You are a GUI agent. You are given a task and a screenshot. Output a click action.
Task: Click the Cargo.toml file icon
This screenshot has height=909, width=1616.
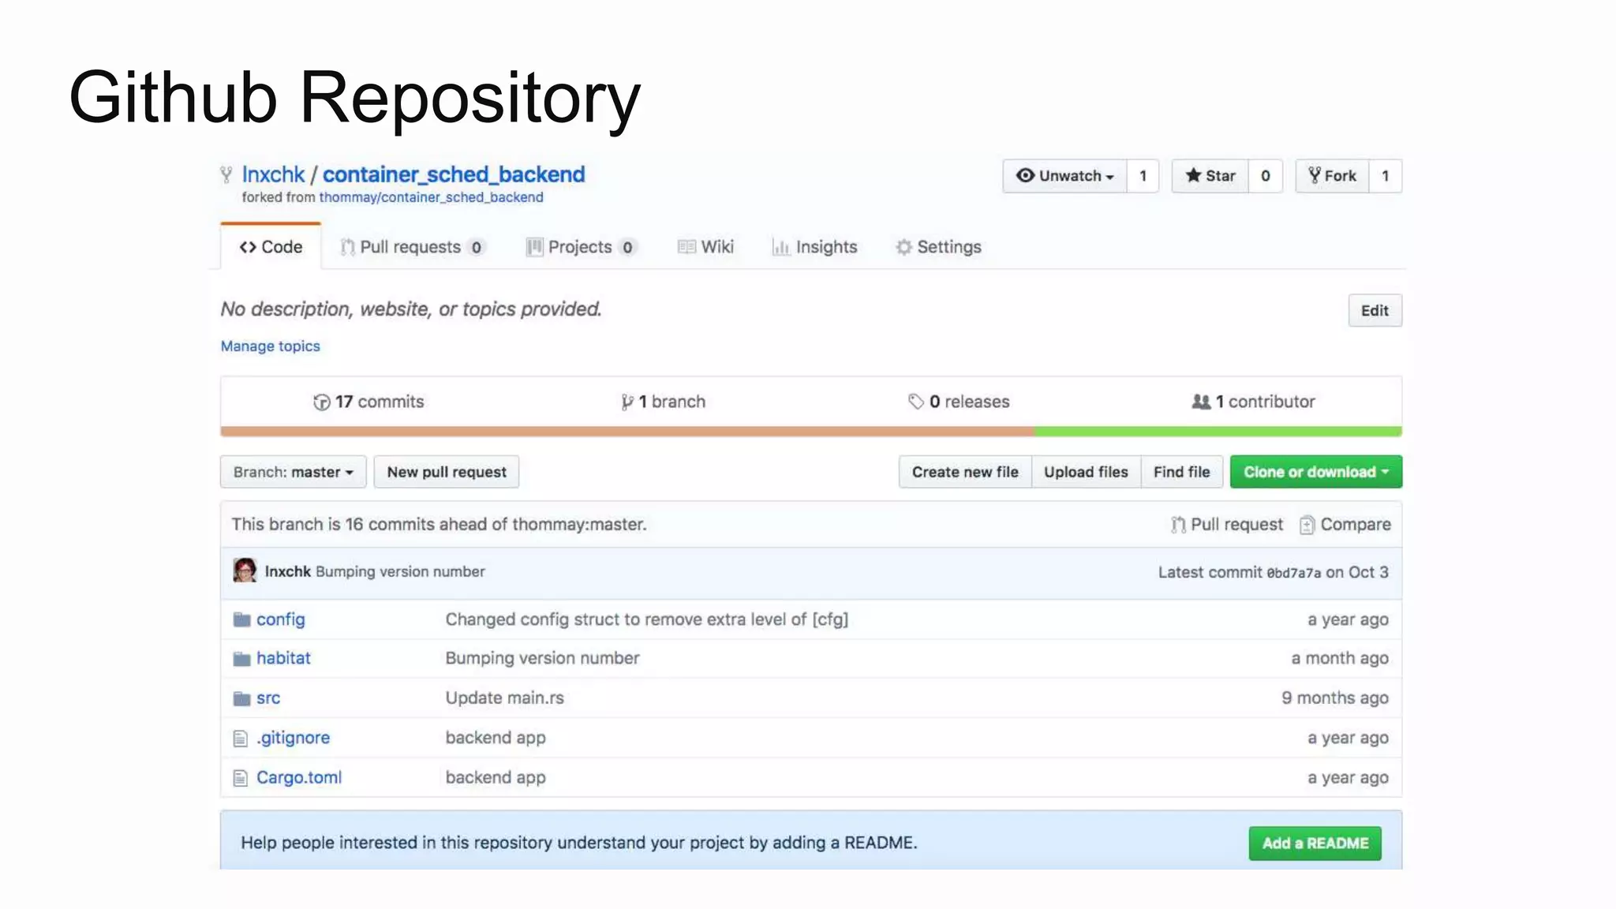pos(241,778)
